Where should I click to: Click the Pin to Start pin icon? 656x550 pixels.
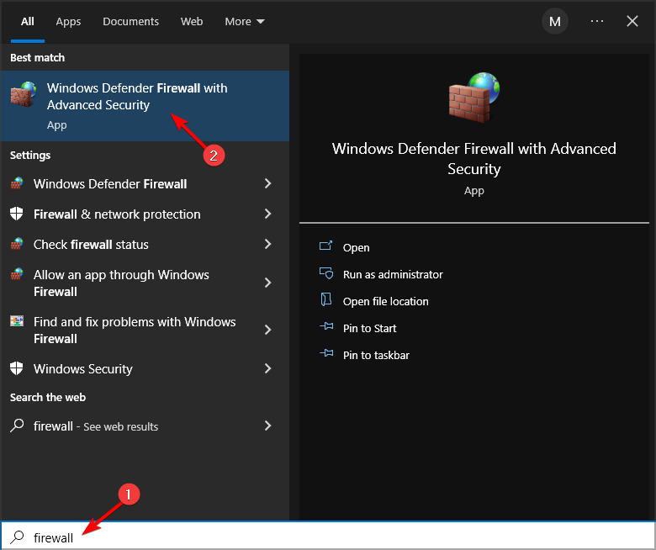click(x=327, y=326)
